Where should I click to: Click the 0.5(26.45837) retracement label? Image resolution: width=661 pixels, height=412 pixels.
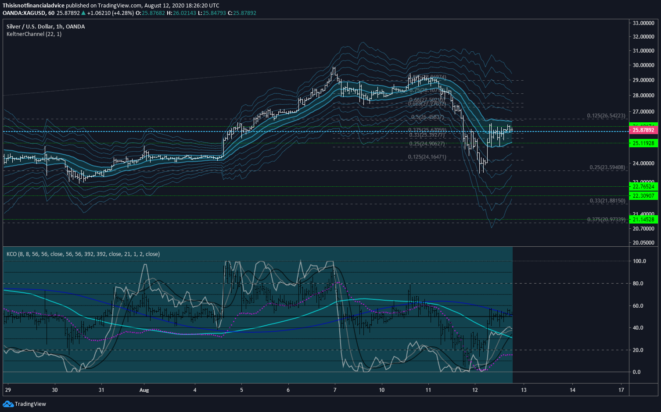point(427,117)
